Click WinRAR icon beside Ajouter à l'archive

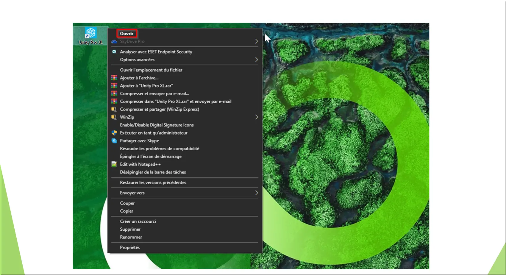click(x=114, y=78)
